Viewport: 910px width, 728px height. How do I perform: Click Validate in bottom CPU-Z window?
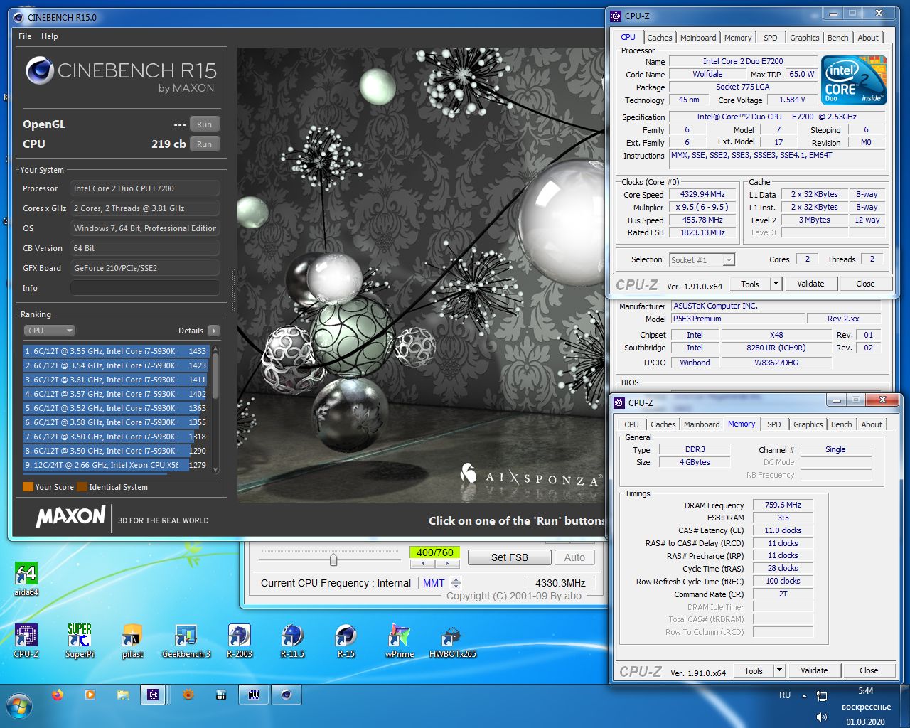(x=814, y=670)
